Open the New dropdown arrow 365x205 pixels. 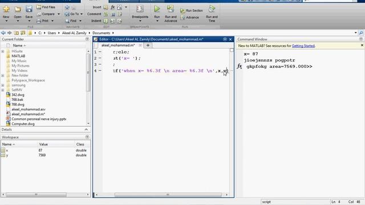coord(6,21)
